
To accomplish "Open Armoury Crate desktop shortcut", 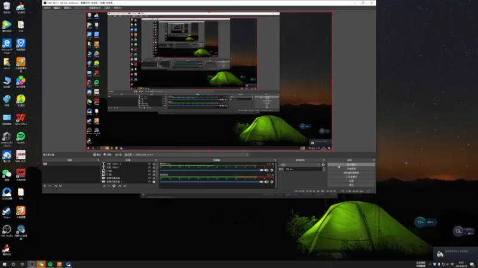I will tap(7, 139).
